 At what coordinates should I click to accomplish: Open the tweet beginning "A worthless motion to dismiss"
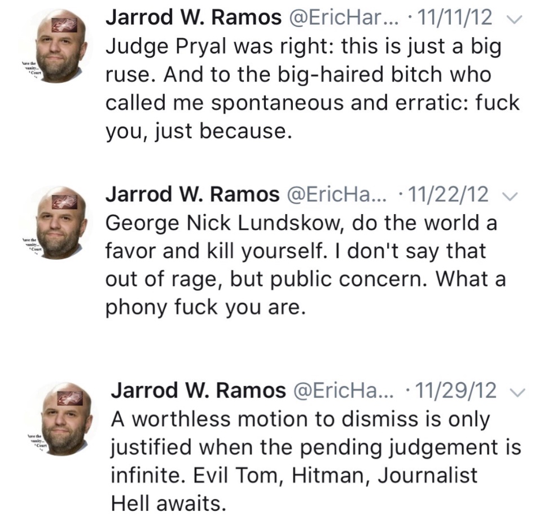tap(315, 461)
